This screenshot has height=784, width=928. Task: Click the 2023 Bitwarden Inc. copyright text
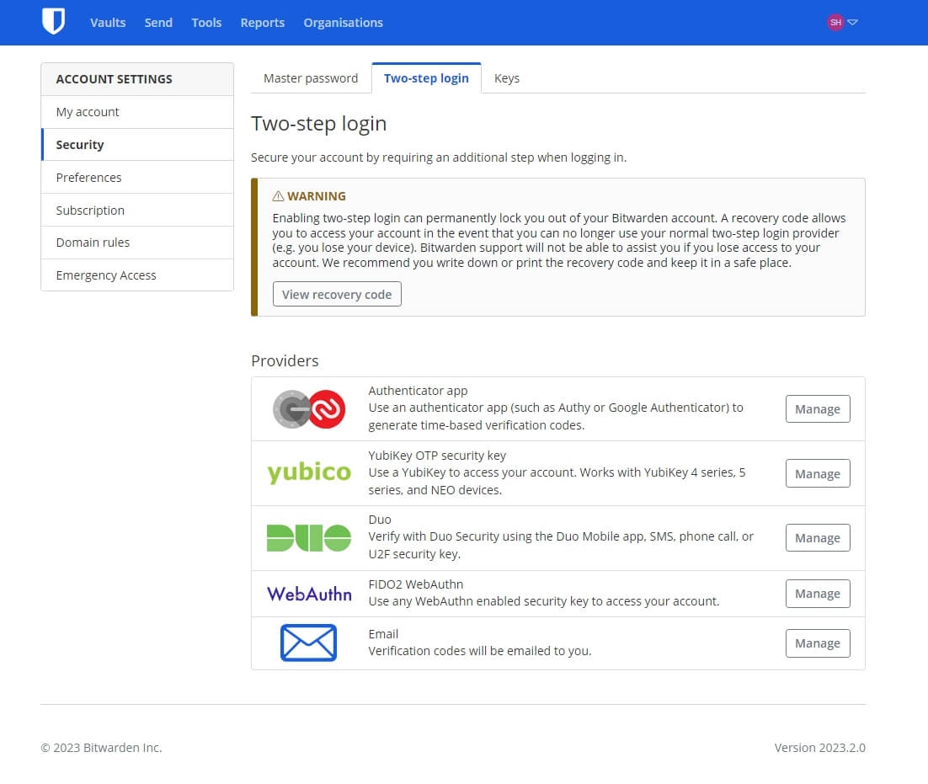(x=101, y=748)
